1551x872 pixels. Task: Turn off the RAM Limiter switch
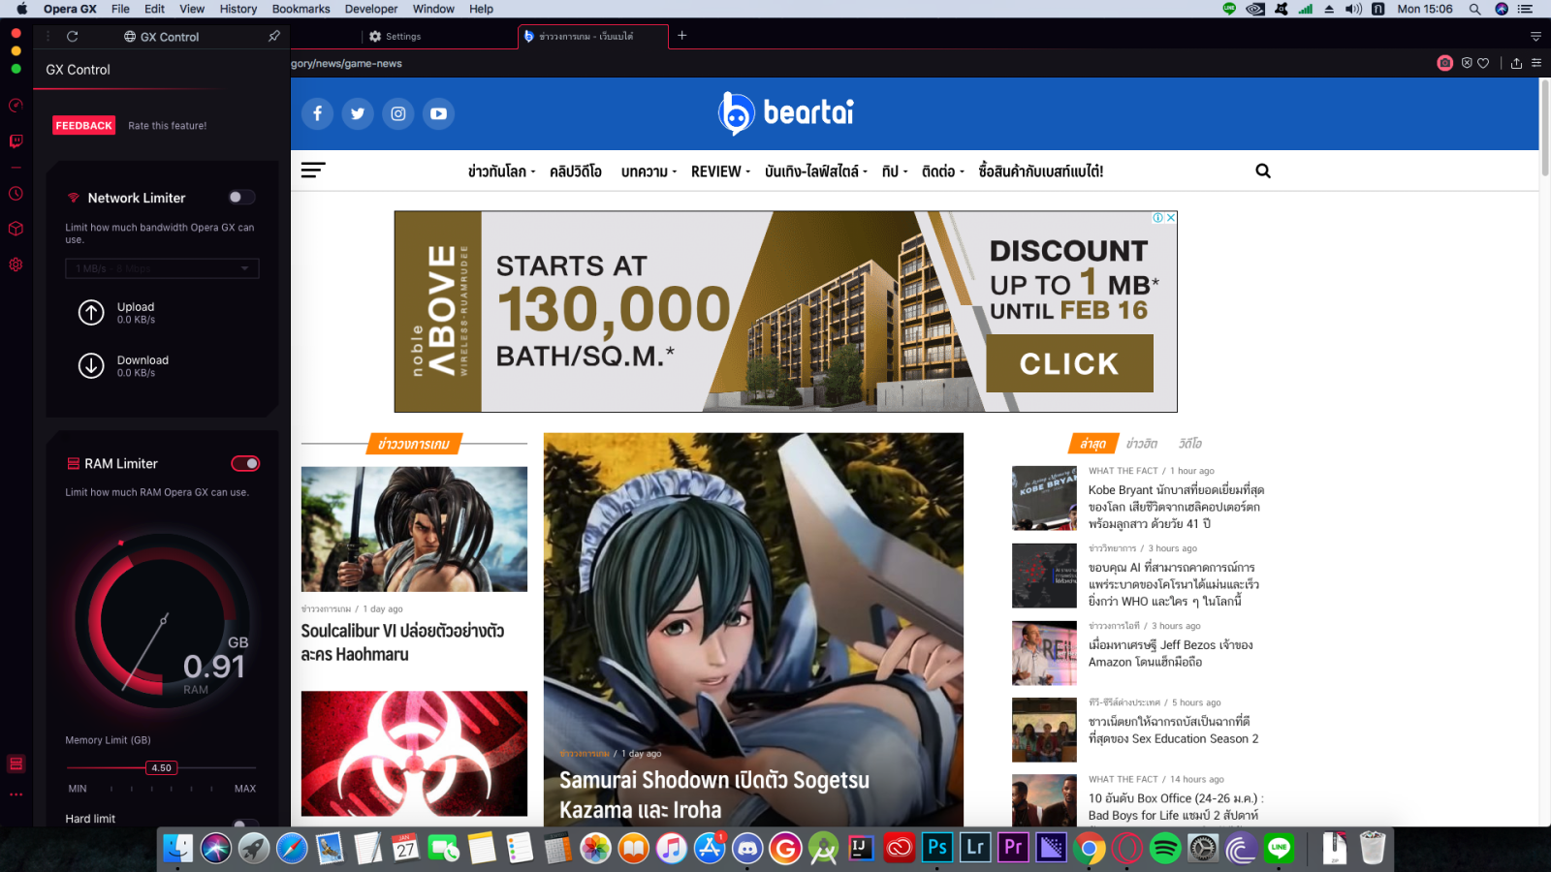coord(245,463)
